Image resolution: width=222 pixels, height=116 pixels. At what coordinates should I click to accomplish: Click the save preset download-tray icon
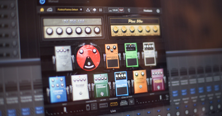[88, 10]
